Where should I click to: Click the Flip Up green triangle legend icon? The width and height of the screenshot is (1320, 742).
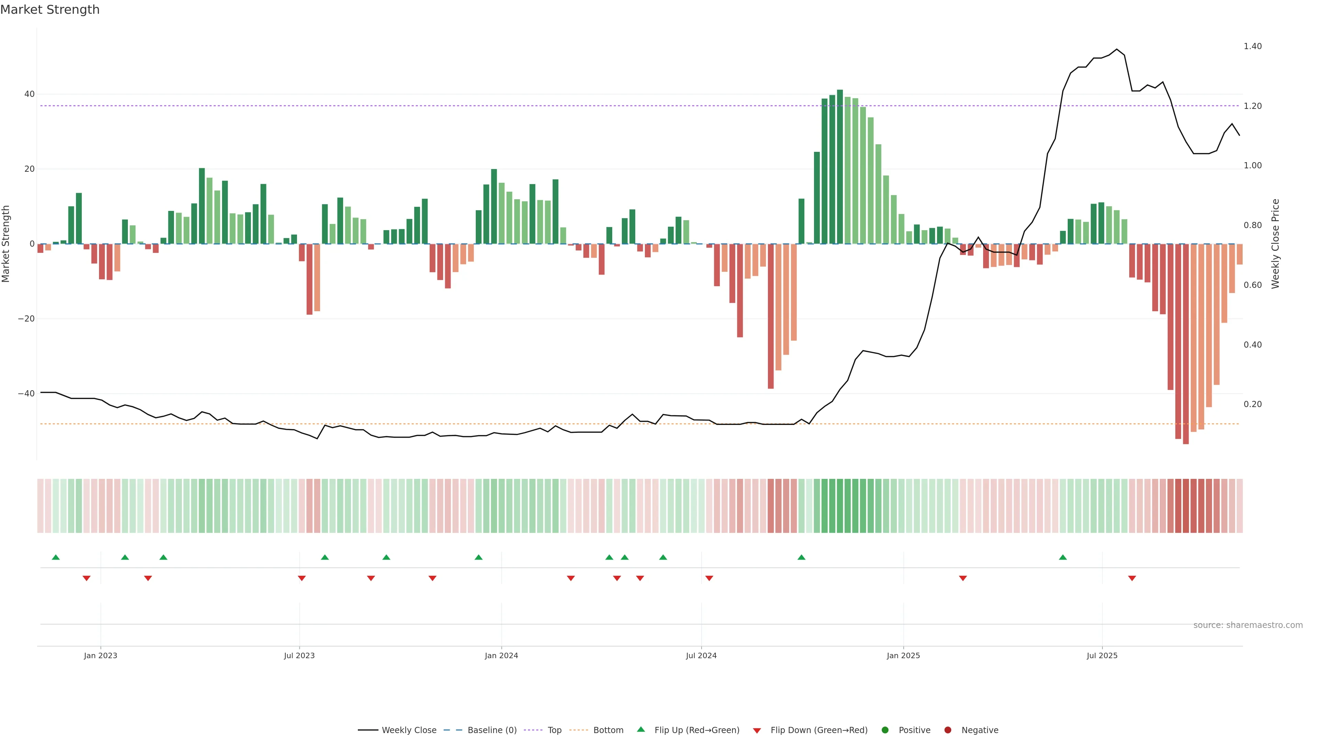(640, 730)
